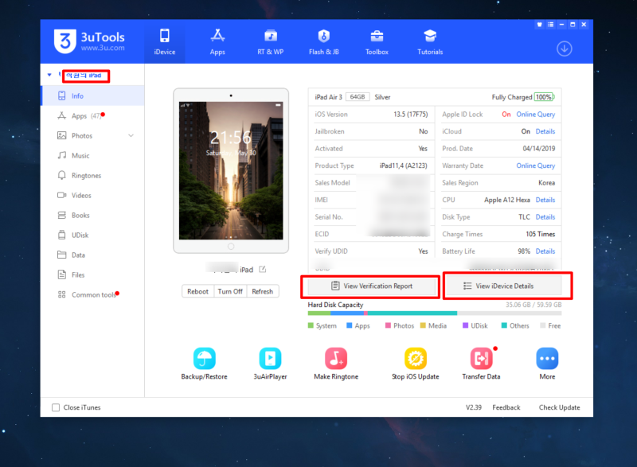The image size is (637, 467).
Task: Enable the Close iTunes checkbox
Action: (x=55, y=407)
